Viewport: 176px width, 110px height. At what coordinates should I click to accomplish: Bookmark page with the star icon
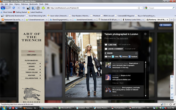coord(139,8)
